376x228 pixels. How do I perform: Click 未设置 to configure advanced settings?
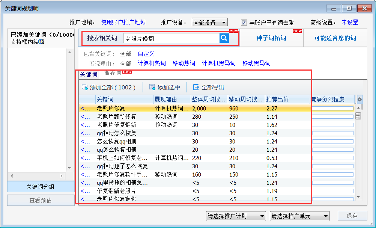point(350,22)
